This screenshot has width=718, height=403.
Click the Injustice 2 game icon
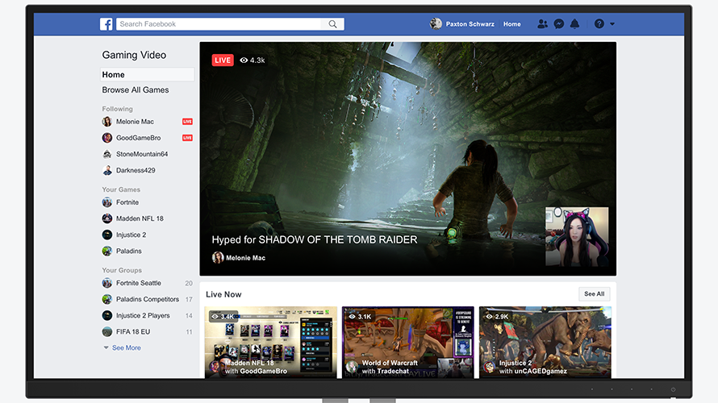[x=107, y=235]
